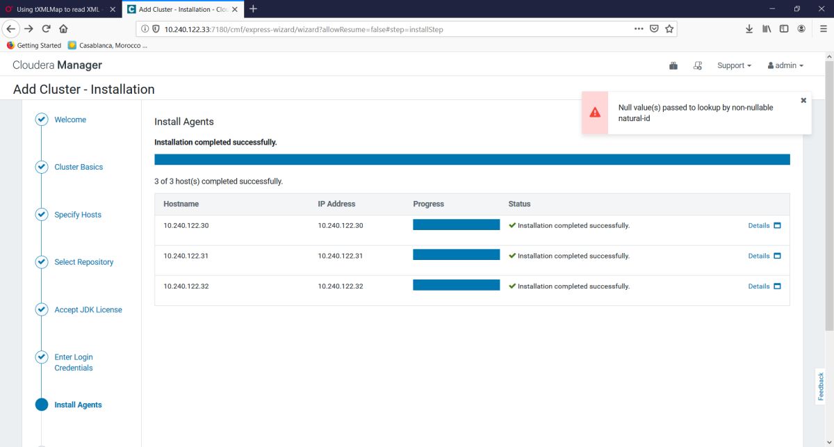
Task: Click the browser address bar URL
Action: (x=304, y=29)
